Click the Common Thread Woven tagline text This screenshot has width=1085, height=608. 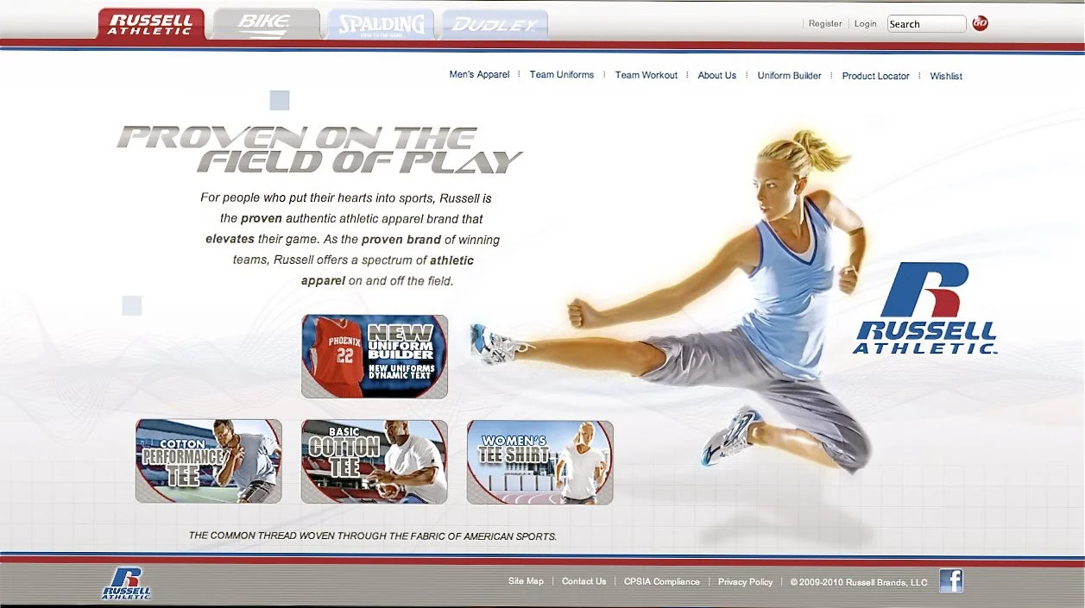(x=373, y=536)
